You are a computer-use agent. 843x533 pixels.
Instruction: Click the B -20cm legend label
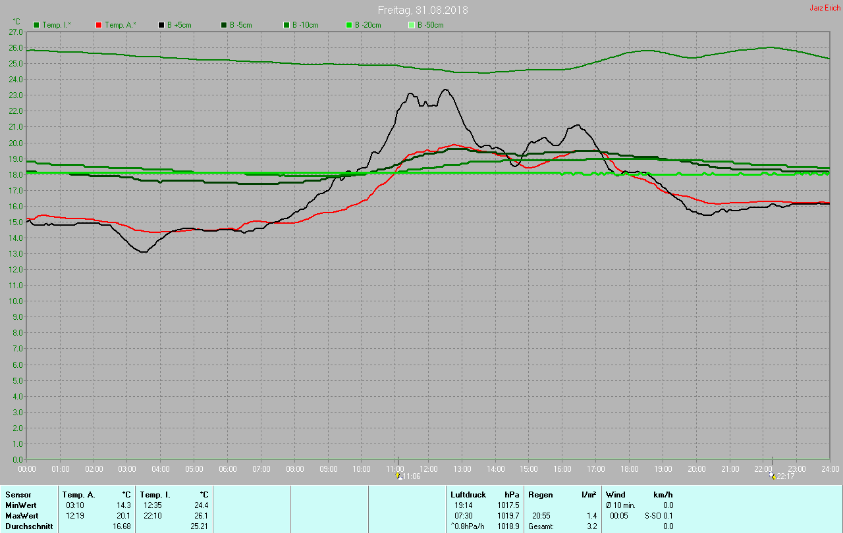[369, 25]
